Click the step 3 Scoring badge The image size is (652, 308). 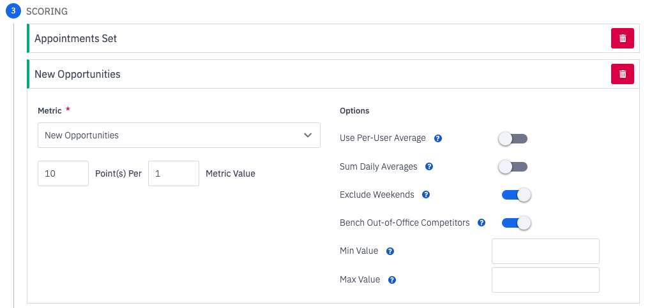pos(13,11)
